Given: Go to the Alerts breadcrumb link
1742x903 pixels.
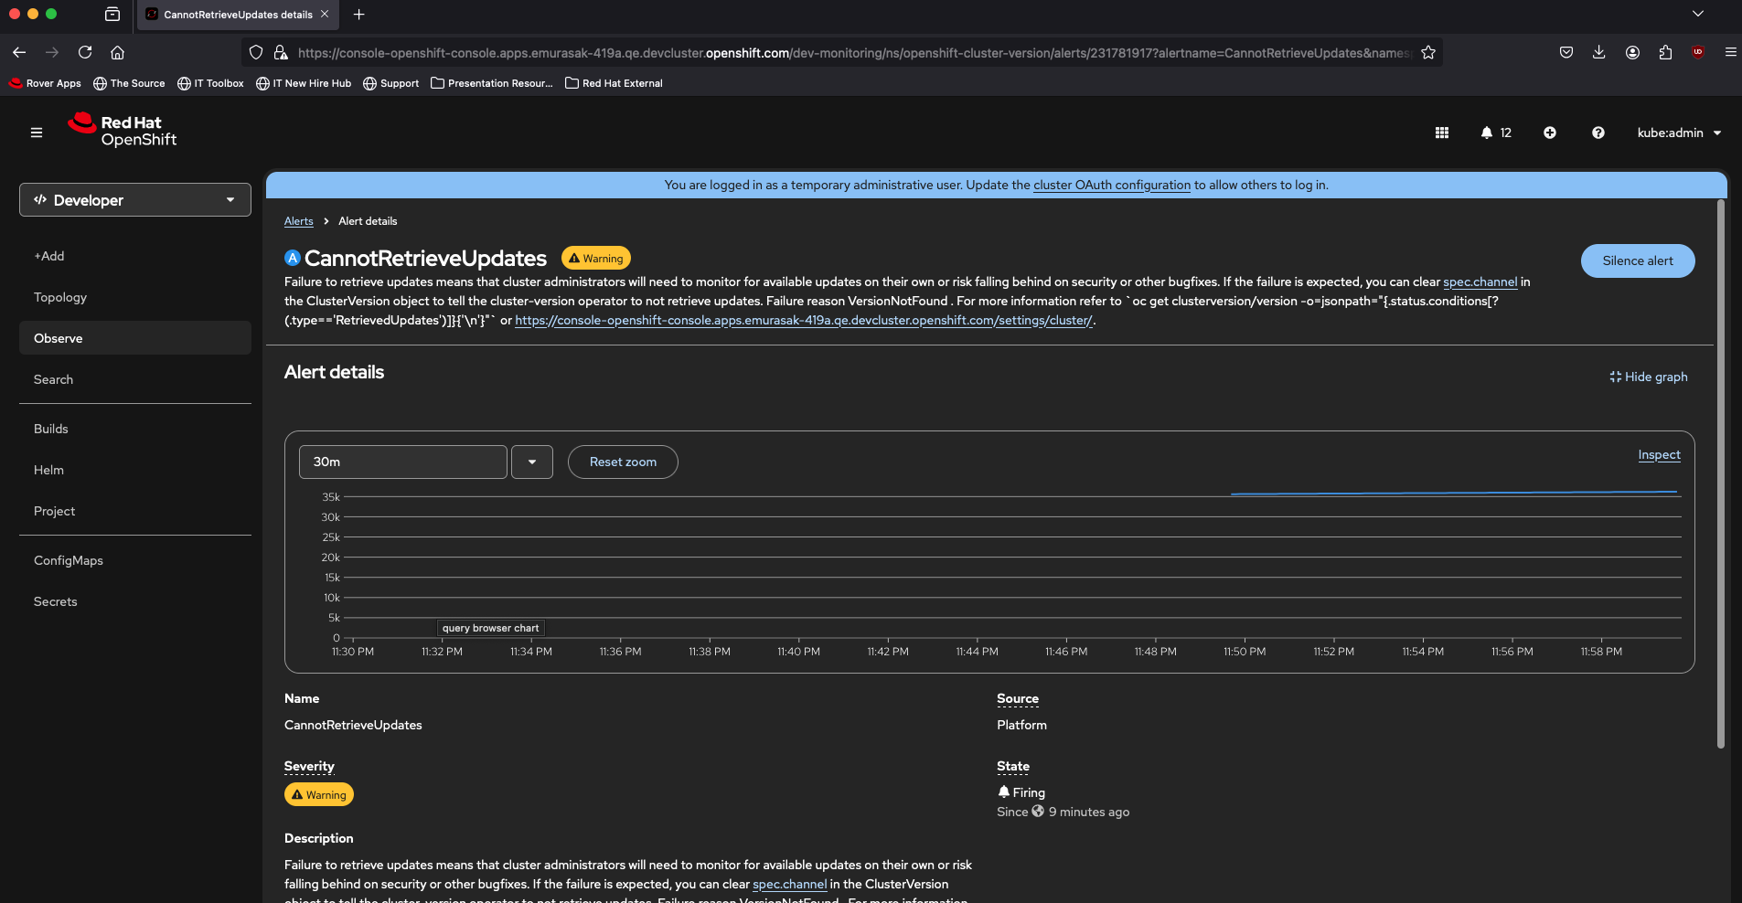Looking at the screenshot, I should tap(299, 221).
